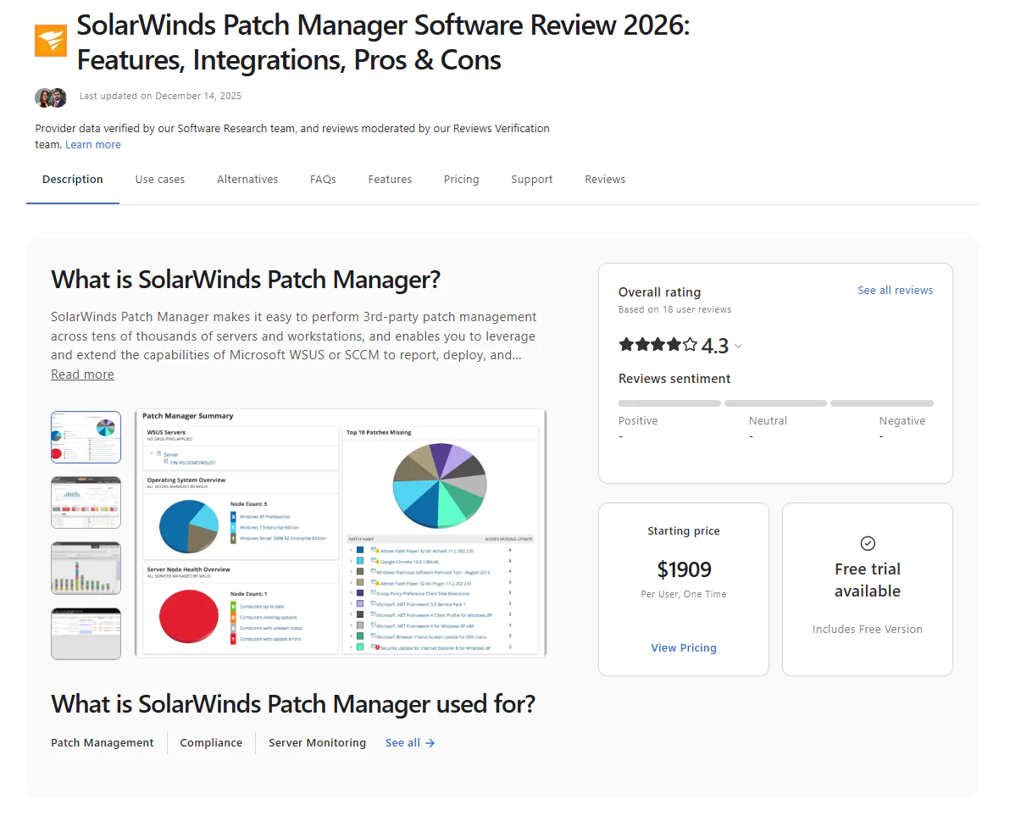Click the Patch Management tag
1021x816 pixels.
(103, 743)
